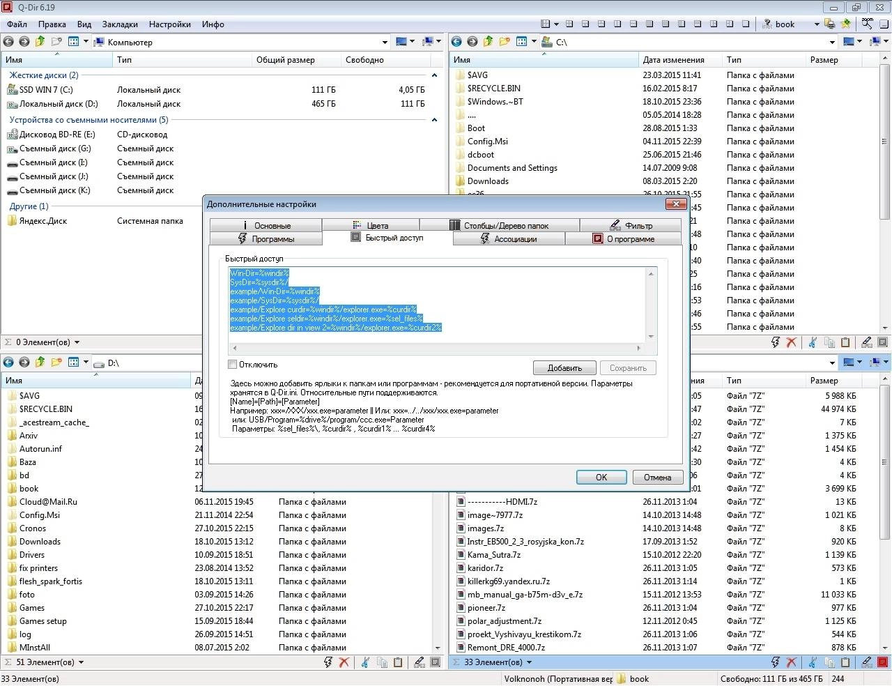Select Kama_Sutra.7z file in bottom-right pane
The height and width of the screenshot is (686, 892).
(493, 555)
